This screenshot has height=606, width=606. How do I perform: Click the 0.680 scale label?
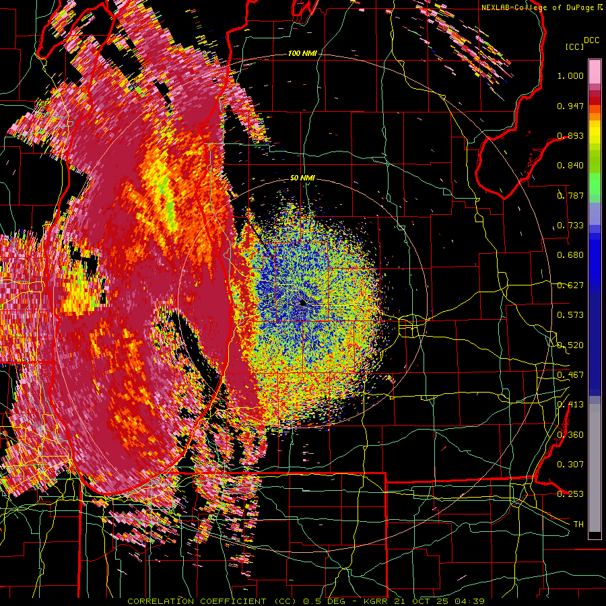tap(570, 255)
